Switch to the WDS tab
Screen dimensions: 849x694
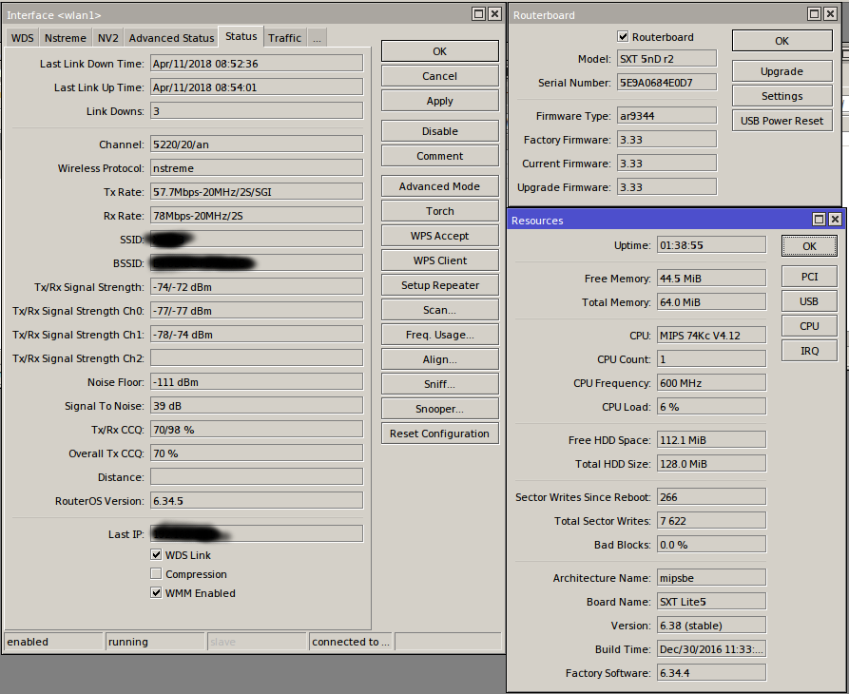pos(22,38)
